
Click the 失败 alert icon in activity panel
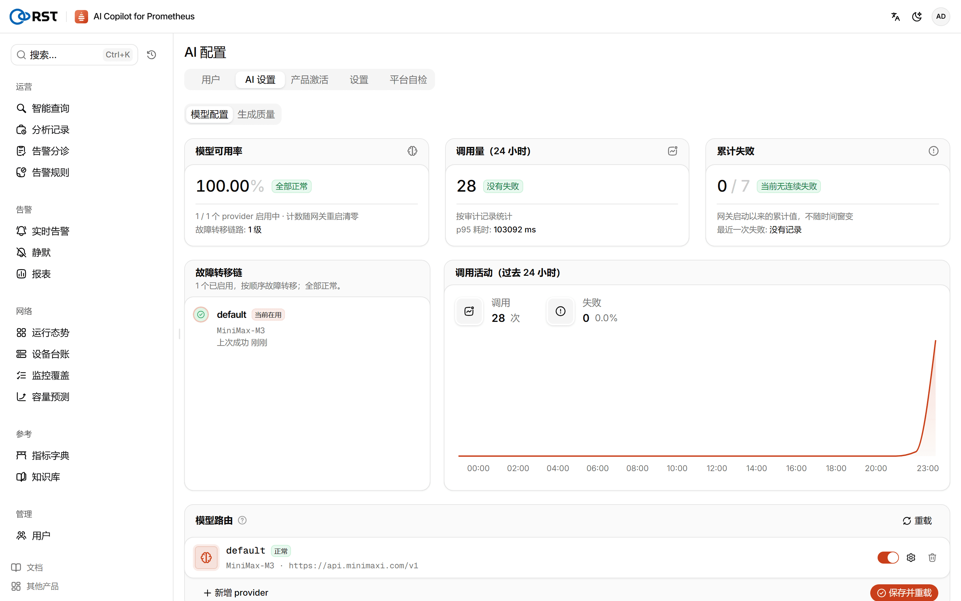tap(560, 311)
